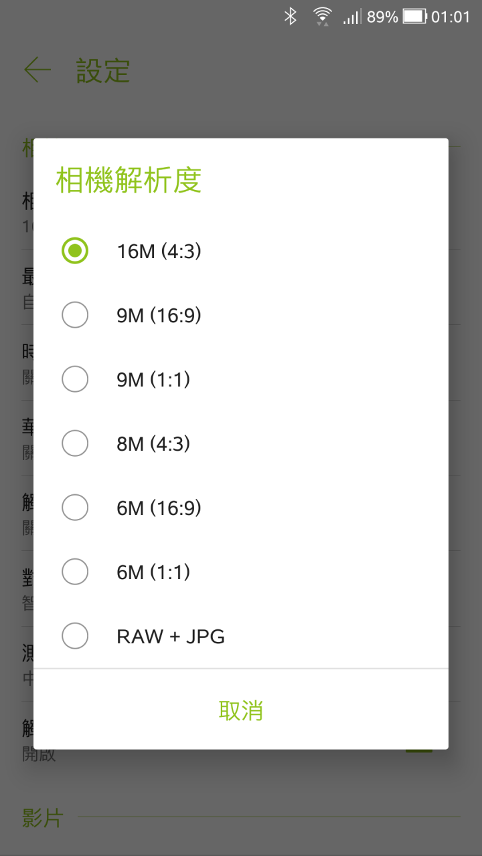This screenshot has width=482, height=856.
Task: Tap the 取消 cancel button
Action: [x=241, y=710]
